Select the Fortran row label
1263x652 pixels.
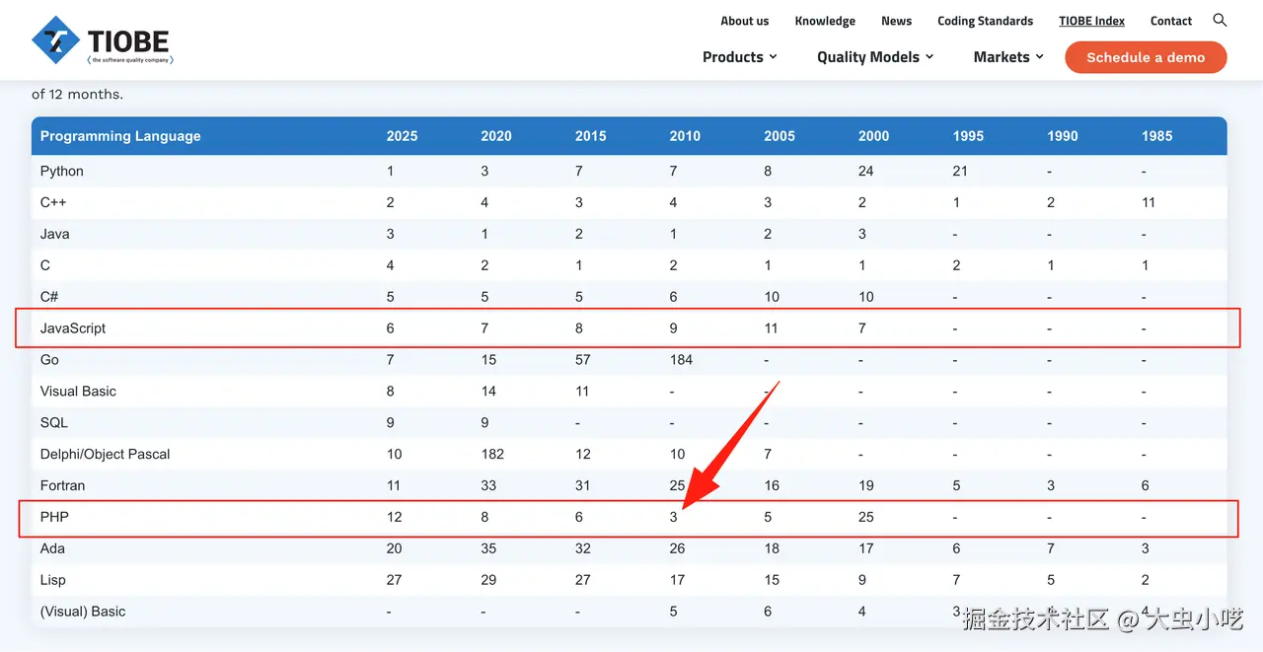pos(63,485)
